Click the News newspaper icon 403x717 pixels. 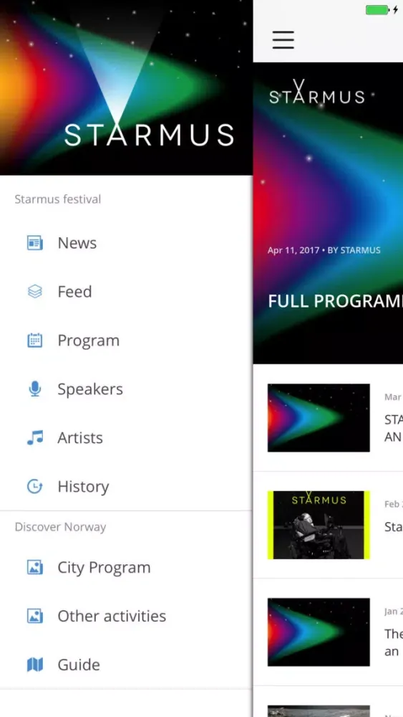[34, 243]
